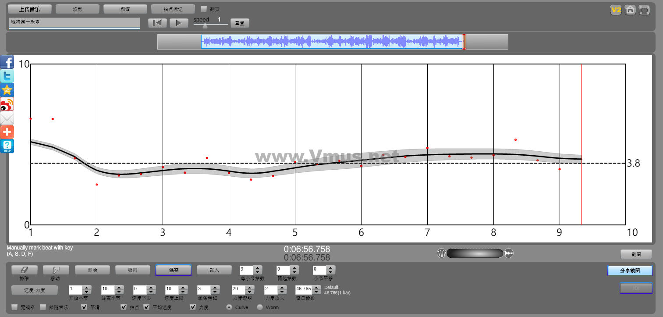This screenshot has width=663, height=317.
Task: Select the Worm radio button
Action: [x=260, y=307]
